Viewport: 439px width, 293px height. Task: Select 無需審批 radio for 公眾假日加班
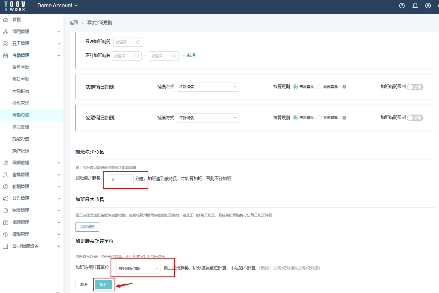(295, 118)
